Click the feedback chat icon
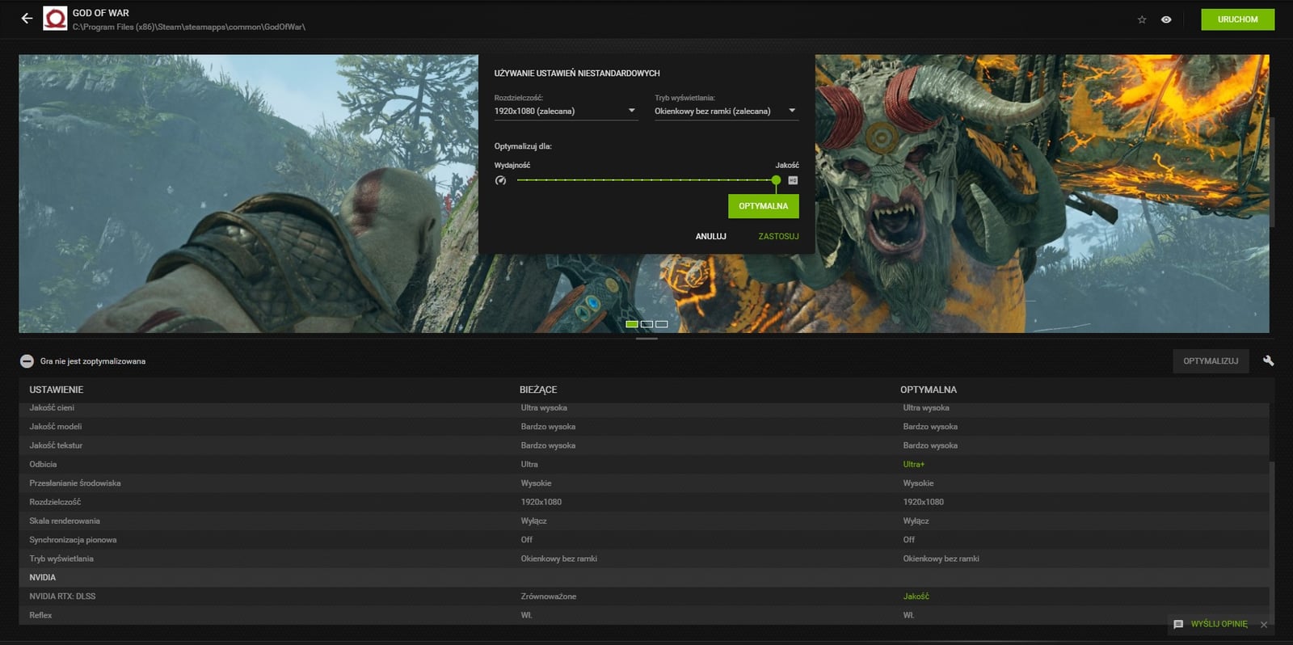 [1178, 624]
